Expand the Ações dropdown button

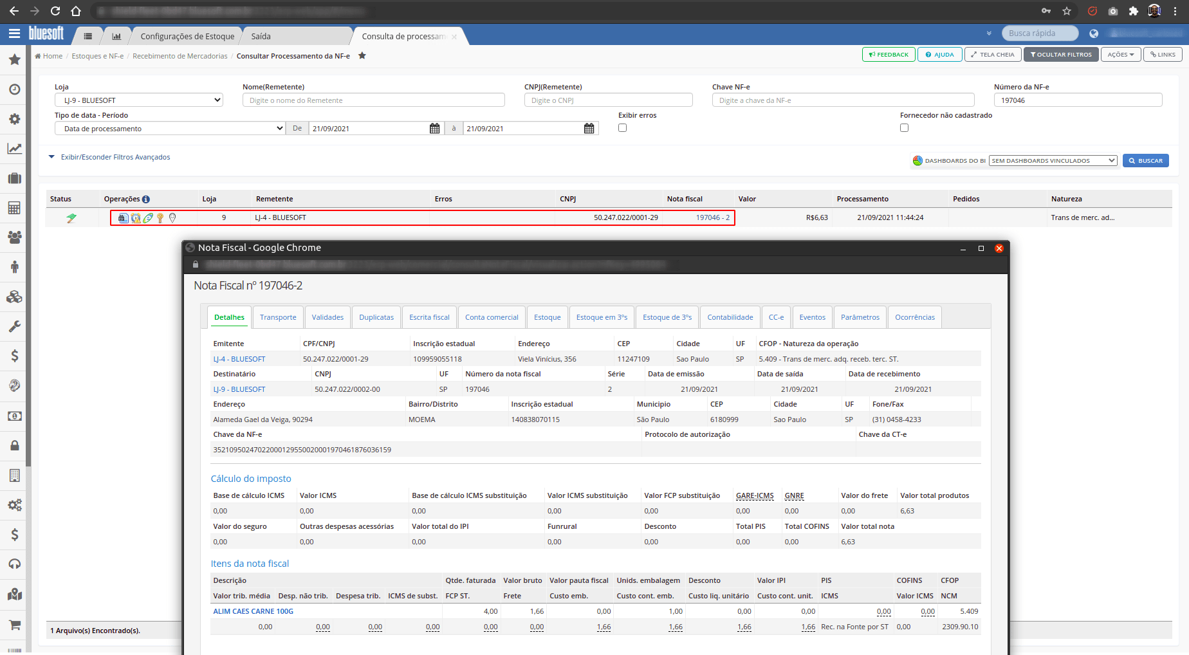(x=1121, y=55)
